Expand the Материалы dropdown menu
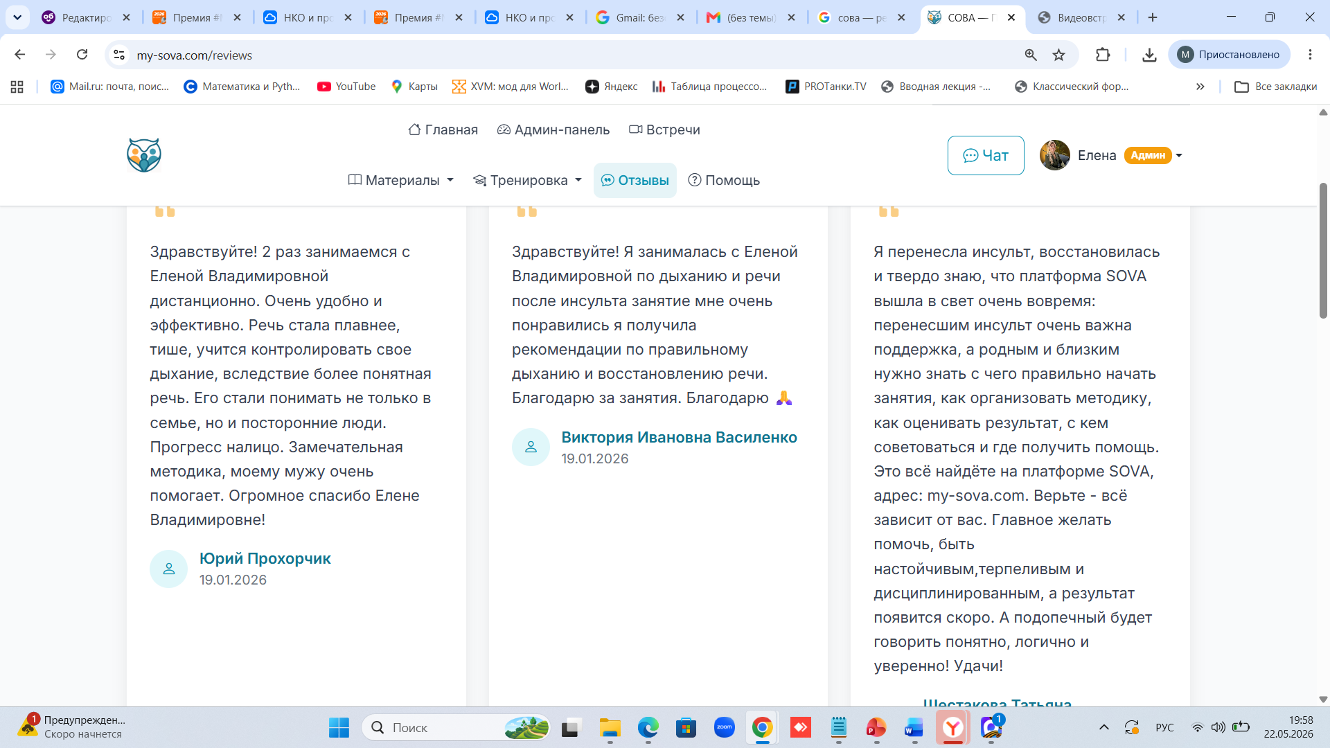1330x748 pixels. tap(401, 180)
